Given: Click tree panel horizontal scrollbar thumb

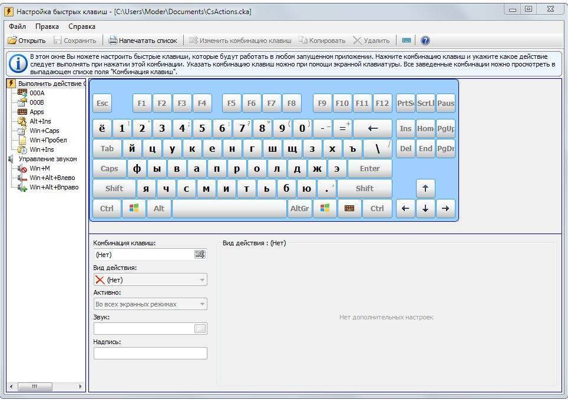Looking at the screenshot, I should (35, 386).
